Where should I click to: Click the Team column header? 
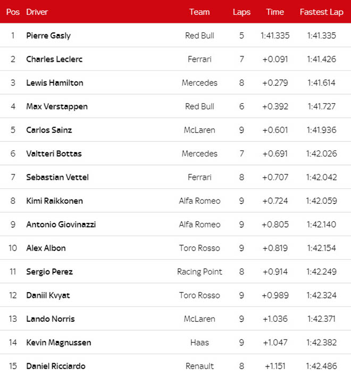click(x=199, y=12)
